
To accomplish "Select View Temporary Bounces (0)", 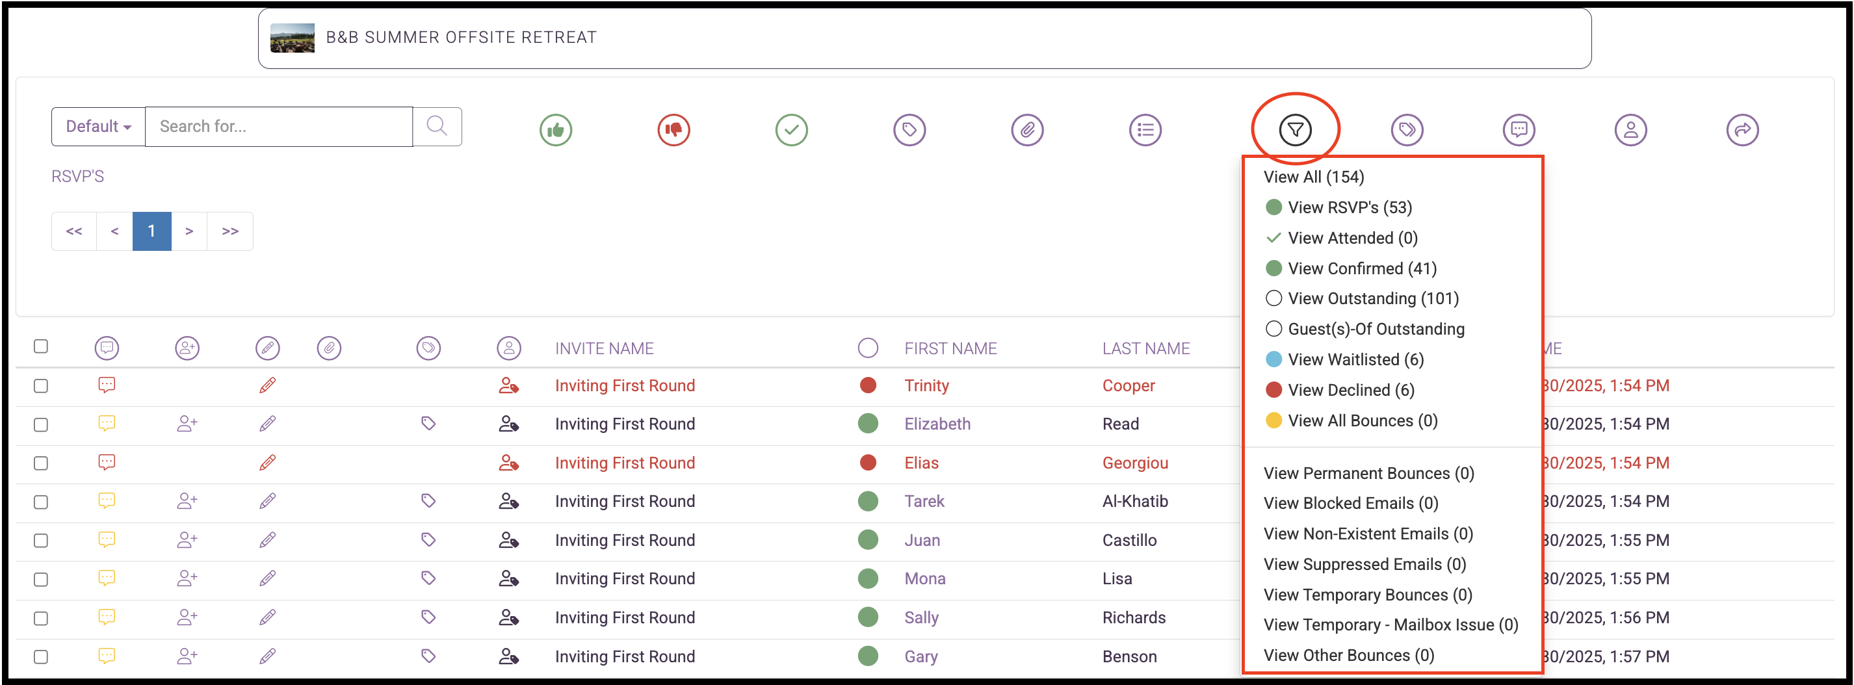I will point(1368,595).
